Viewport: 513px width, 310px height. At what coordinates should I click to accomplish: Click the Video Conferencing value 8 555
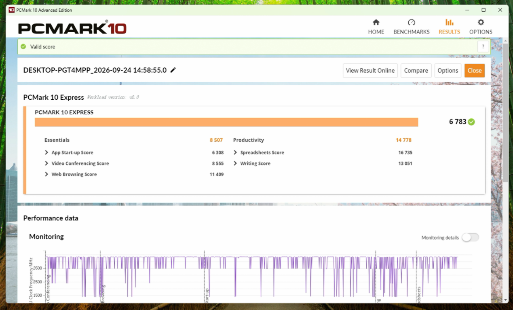218,163
